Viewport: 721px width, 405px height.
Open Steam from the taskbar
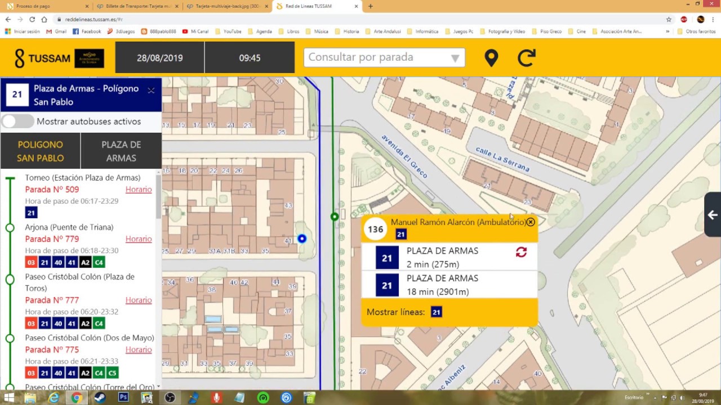tap(100, 398)
